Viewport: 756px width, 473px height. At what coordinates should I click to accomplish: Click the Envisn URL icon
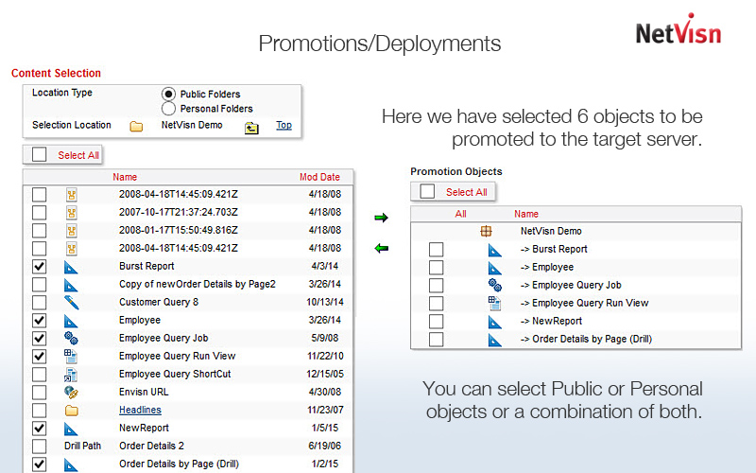click(x=71, y=392)
